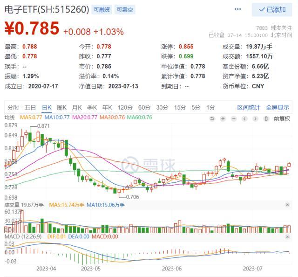
Task: Shift chart left with back chevron icon
Action: [x=244, y=119]
